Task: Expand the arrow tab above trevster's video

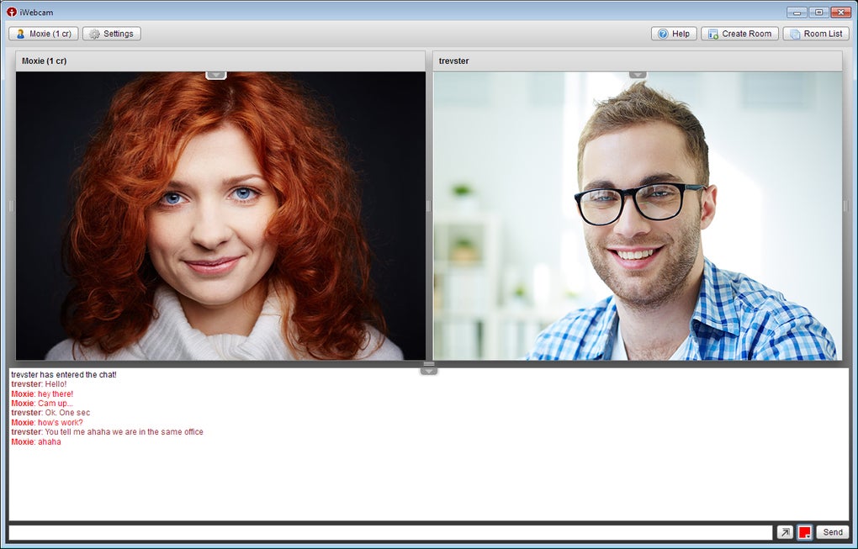Action: (638, 74)
